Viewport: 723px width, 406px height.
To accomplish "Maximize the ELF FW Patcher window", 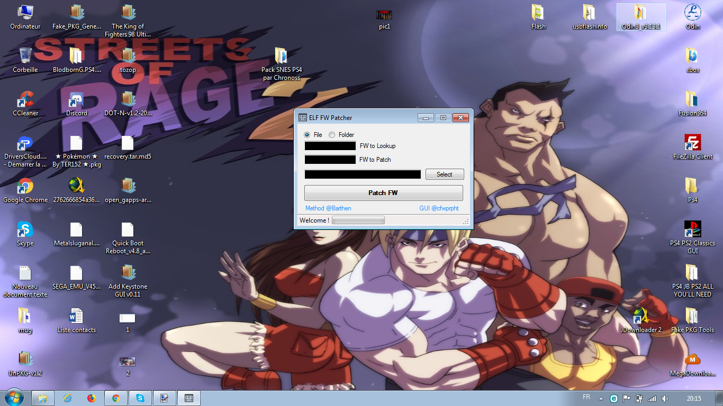I will 444,117.
